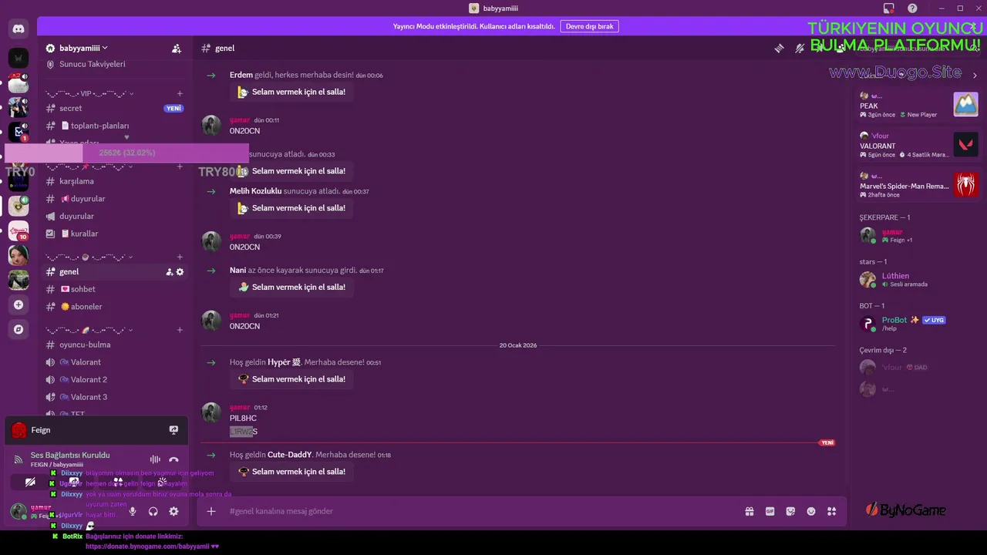987x555 pixels.
Task: Open the megaphone duyurular announcement channel
Action: coord(114,217)
